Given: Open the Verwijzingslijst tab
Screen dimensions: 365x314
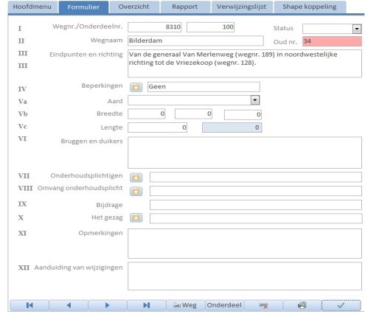Looking at the screenshot, I should 242,7.
